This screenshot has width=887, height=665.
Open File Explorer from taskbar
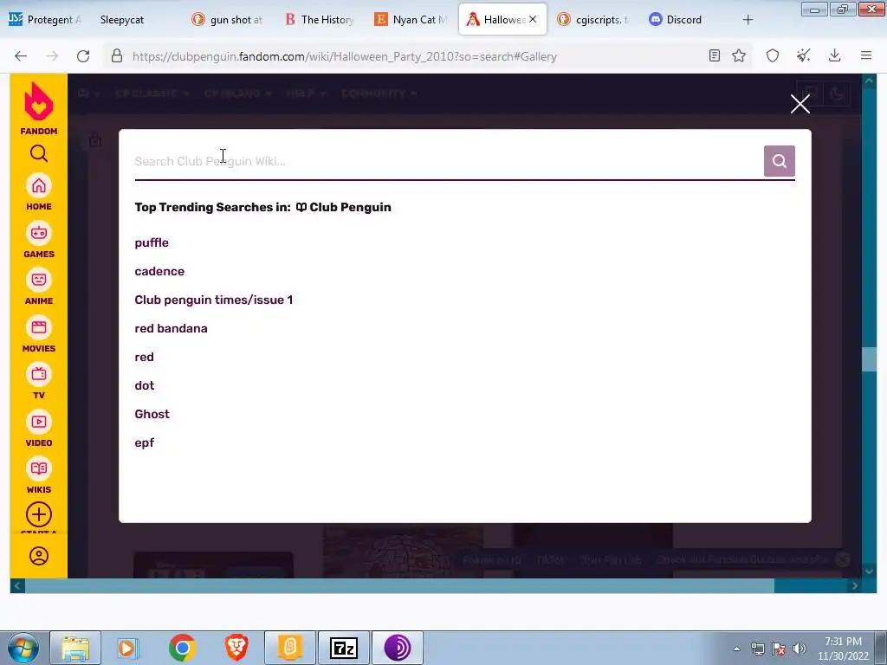point(75,648)
